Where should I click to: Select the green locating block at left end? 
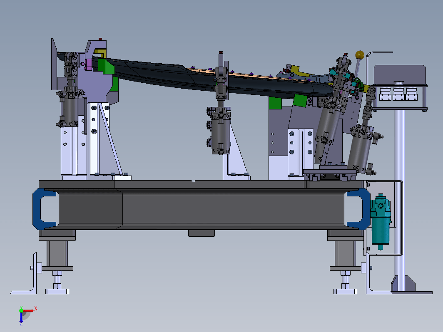(106, 66)
